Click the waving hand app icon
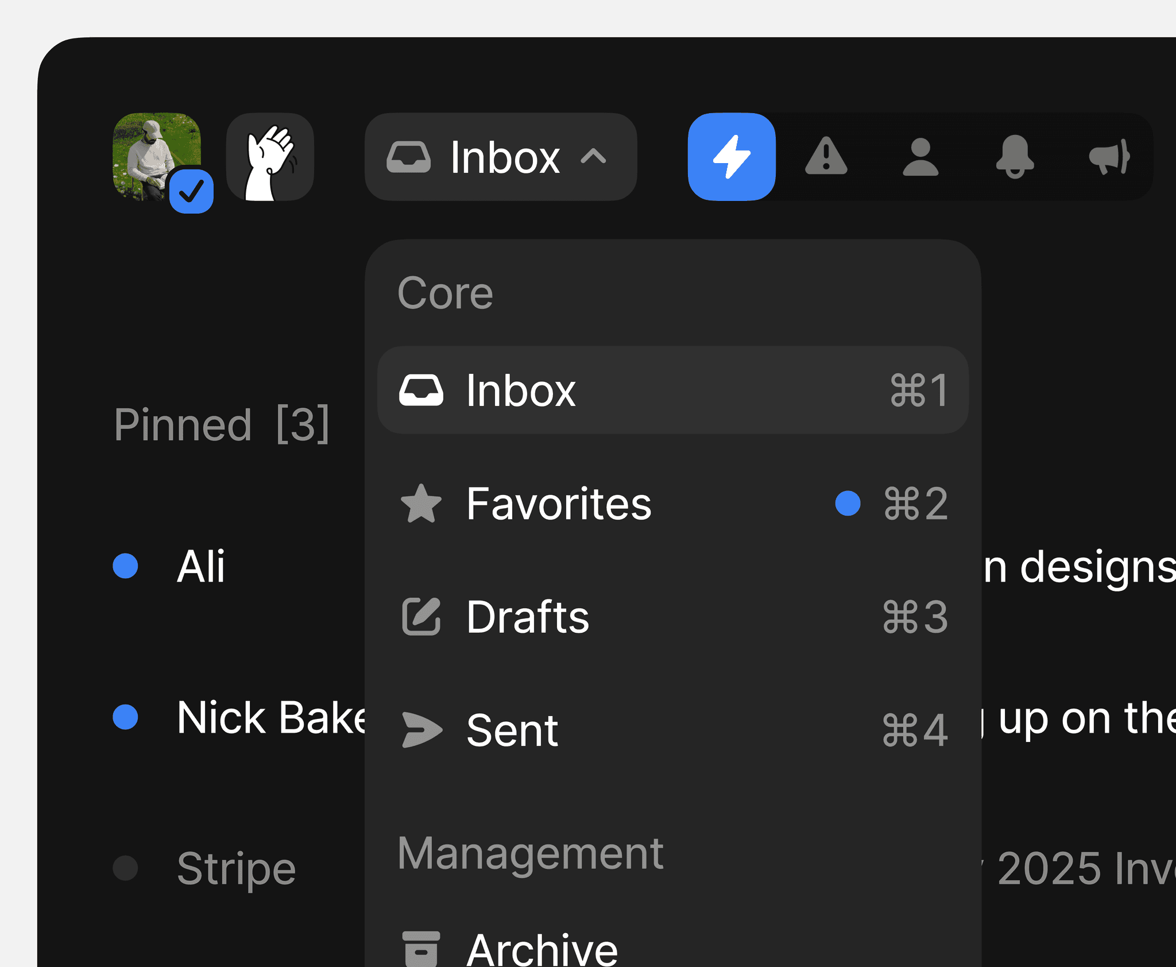This screenshot has width=1176, height=967. 270,157
